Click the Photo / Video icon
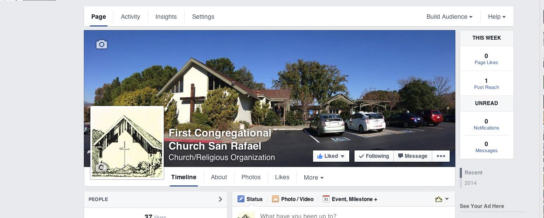Viewport: 544px width, 218px height. (275, 199)
